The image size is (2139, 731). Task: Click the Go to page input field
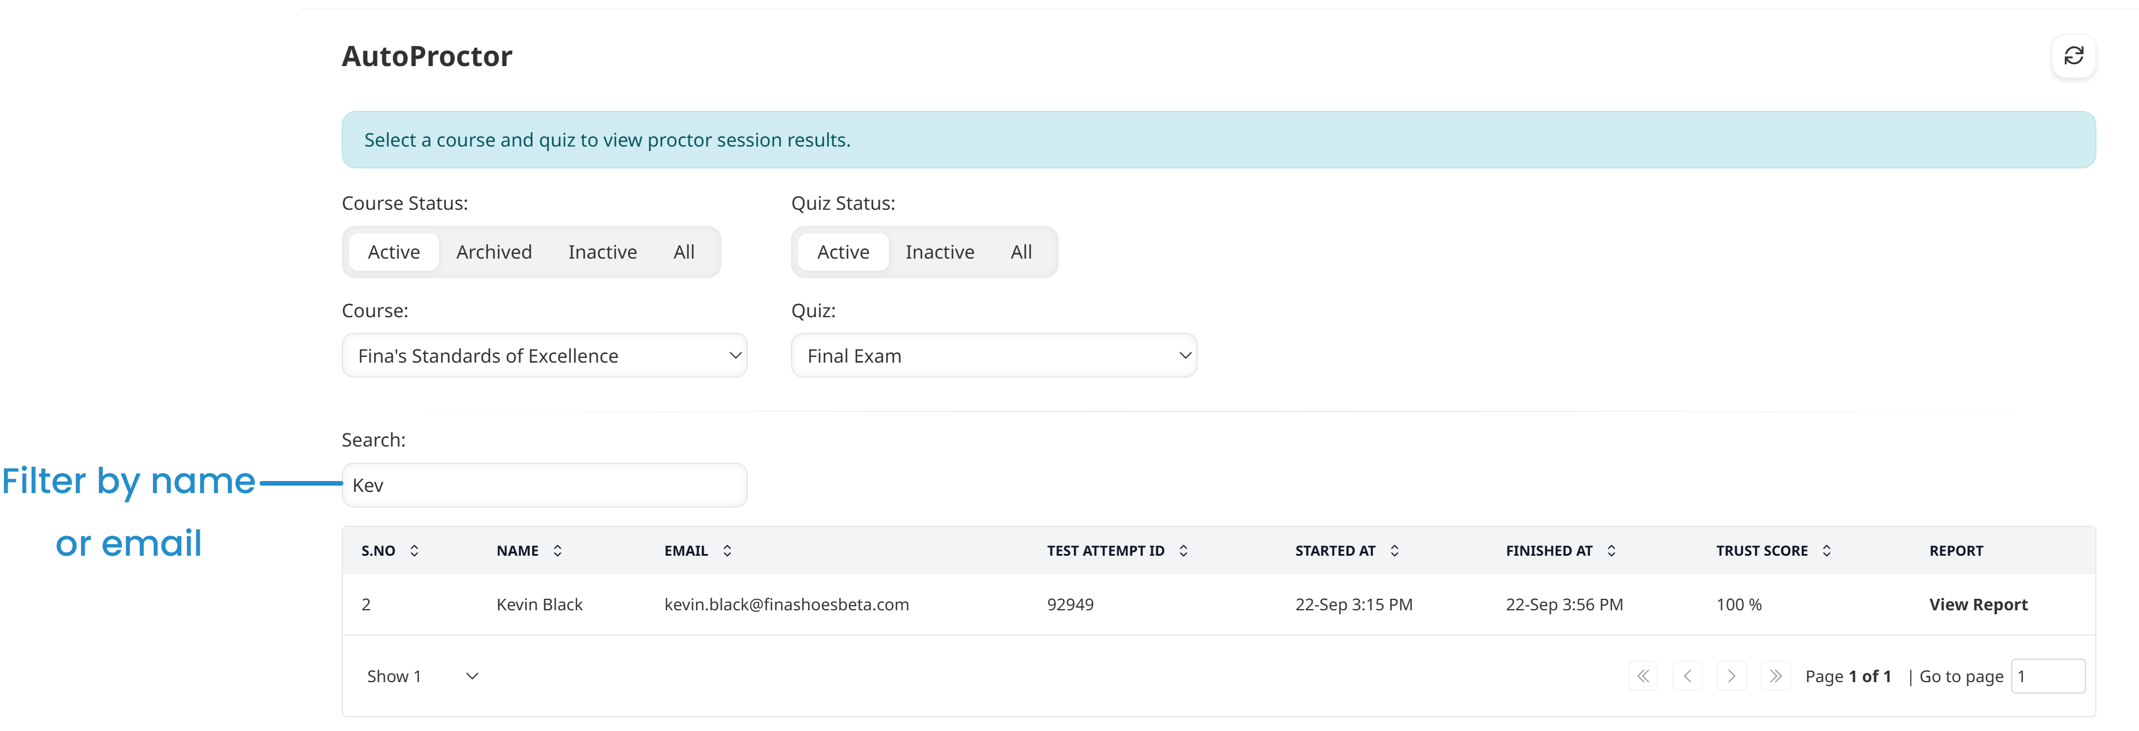pos(2048,675)
